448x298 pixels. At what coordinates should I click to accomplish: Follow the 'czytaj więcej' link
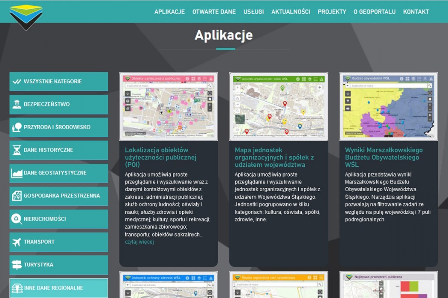(139, 242)
